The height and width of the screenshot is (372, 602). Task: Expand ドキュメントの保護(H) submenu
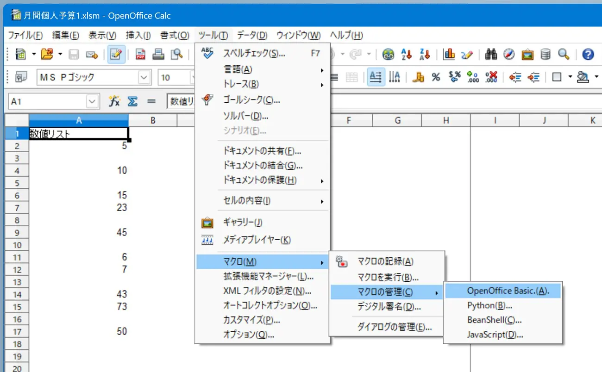click(x=263, y=180)
